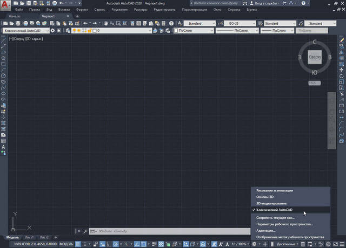Image resolution: width=346 pixels, height=248 pixels.
Task: Open the Рисование menu
Action: pos(119,10)
